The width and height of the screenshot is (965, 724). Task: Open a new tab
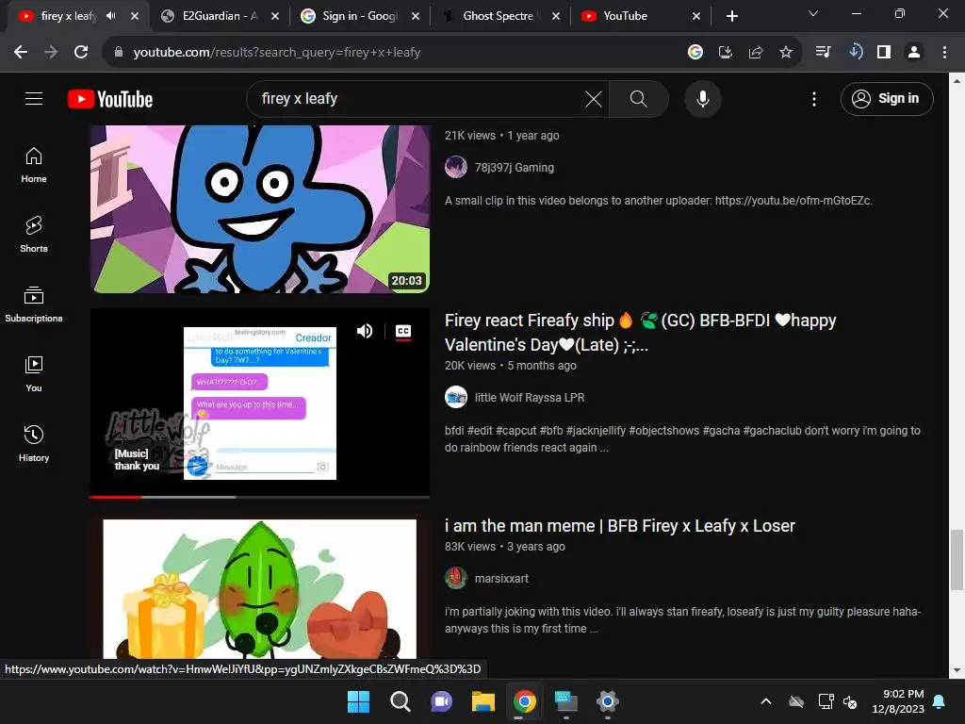pos(731,16)
